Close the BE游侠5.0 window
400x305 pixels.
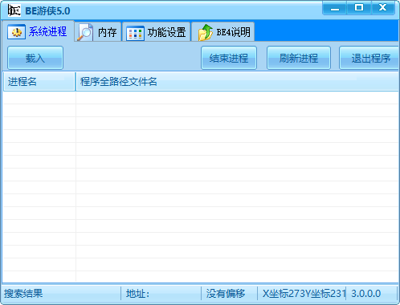[x=383, y=8]
